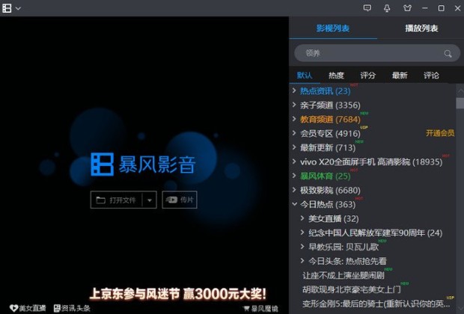Select 胡歌现身北京豪宅美女上门 video
Image resolution: width=464 pixels, height=314 pixels.
point(352,289)
